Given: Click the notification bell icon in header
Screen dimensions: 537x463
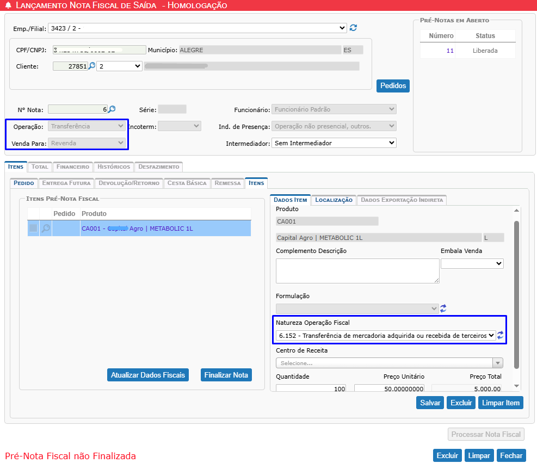Looking at the screenshot, I should coord(8,5).
